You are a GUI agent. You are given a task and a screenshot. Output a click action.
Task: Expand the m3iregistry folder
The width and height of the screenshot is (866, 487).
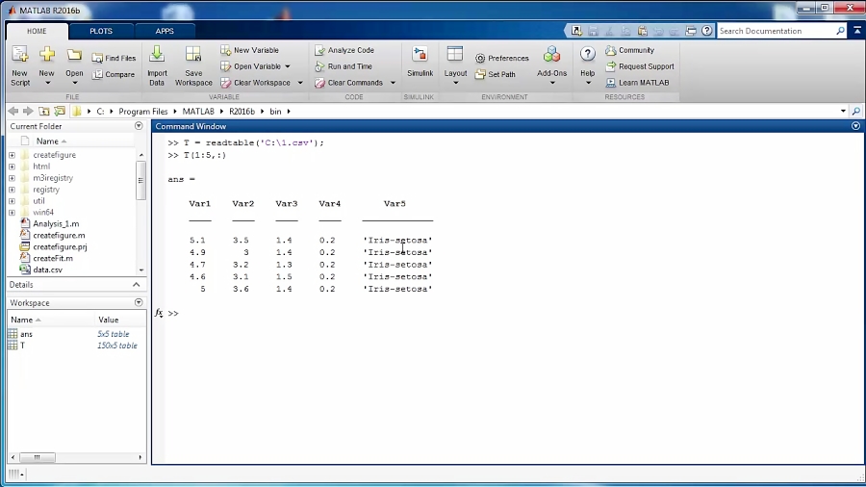tap(12, 178)
